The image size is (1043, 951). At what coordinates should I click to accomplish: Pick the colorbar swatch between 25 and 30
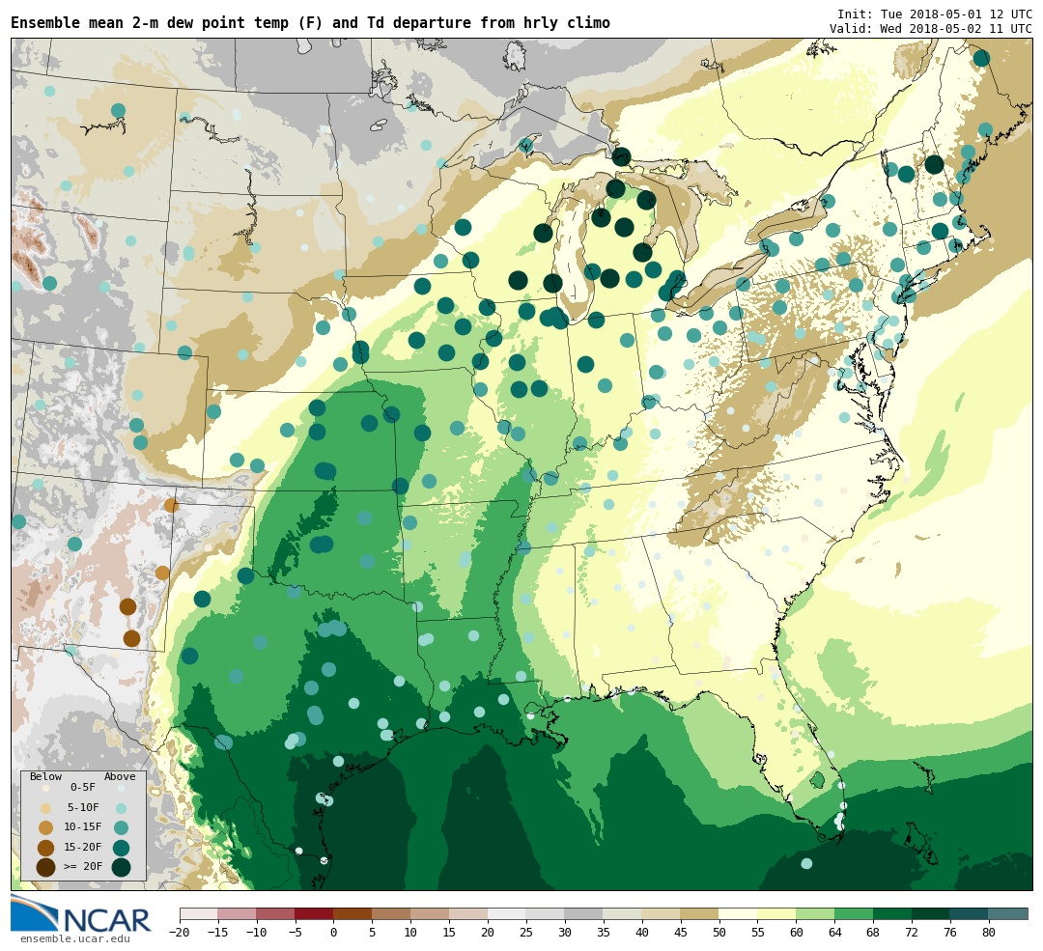546,913
